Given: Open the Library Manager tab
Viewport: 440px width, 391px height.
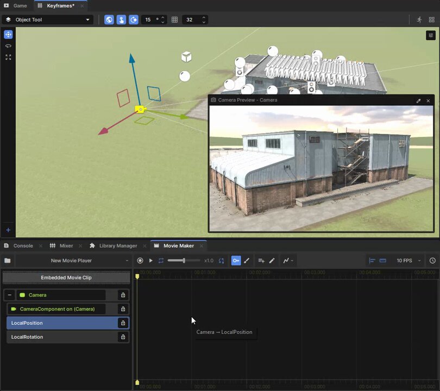Looking at the screenshot, I should 114,245.
